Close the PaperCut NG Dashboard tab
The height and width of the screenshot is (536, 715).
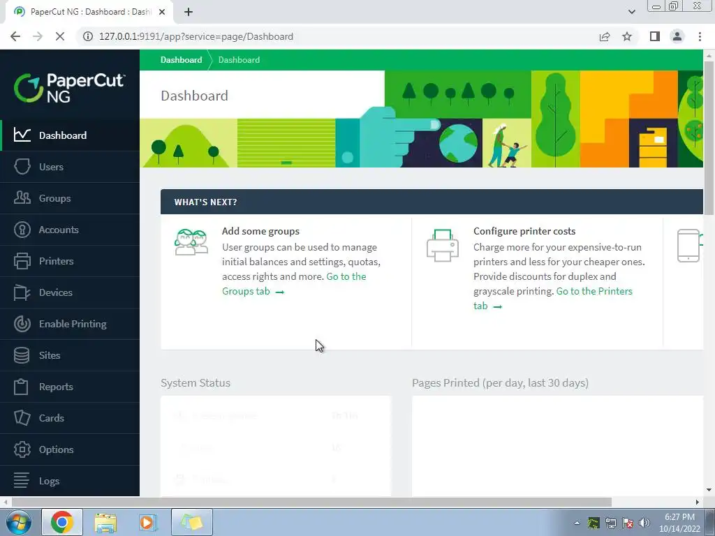(162, 12)
